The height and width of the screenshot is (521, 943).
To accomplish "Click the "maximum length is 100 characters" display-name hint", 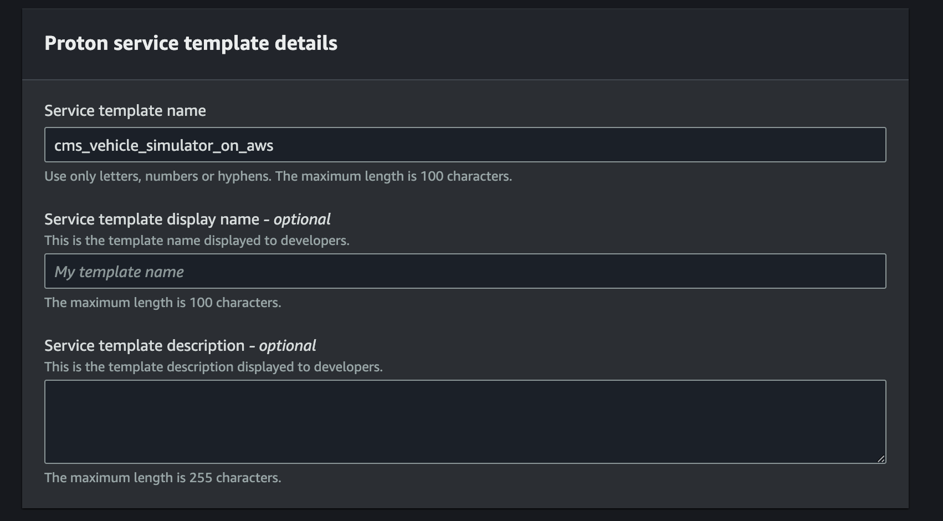I will [x=163, y=303].
